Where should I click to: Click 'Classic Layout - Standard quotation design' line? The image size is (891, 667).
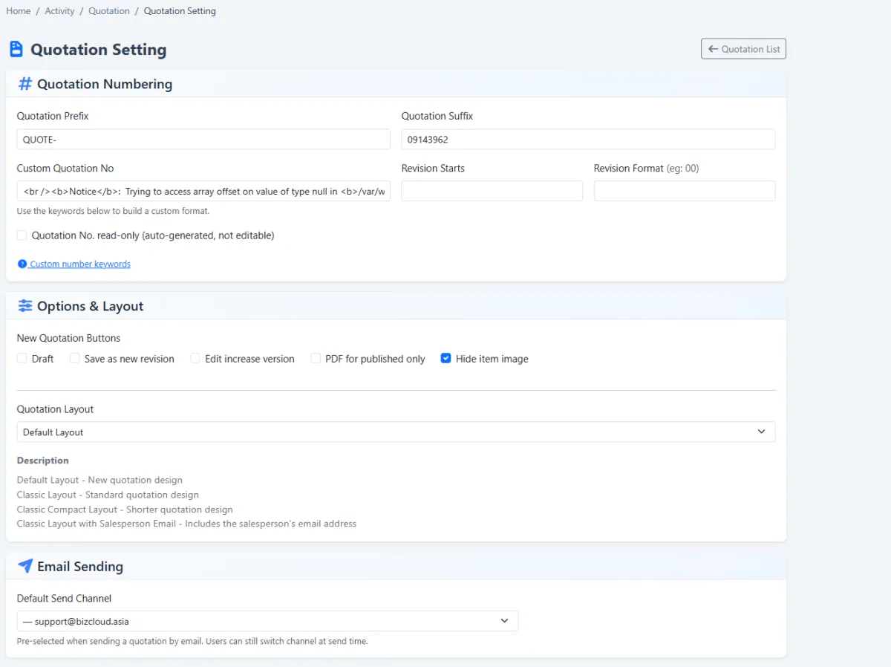tap(108, 495)
